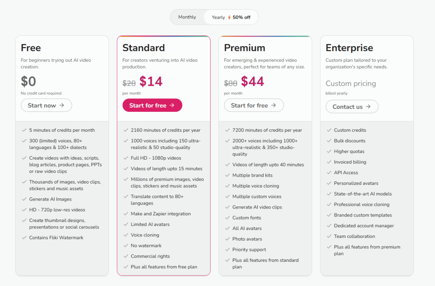Image resolution: width=435 pixels, height=286 pixels.
Task: Click the checkmark beside Priority support
Action: (227, 249)
